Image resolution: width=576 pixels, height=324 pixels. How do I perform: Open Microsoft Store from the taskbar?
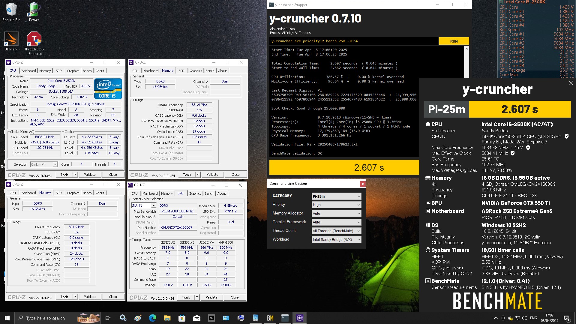click(x=182, y=318)
